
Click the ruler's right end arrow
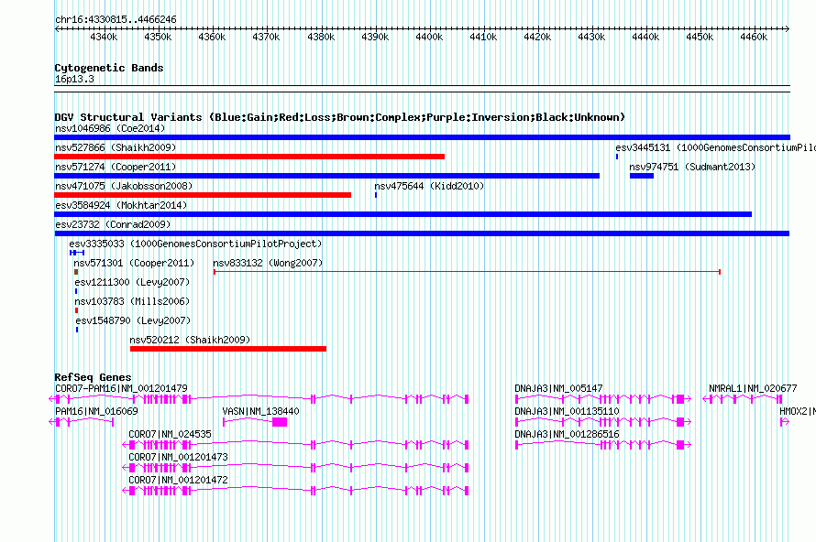(787, 28)
